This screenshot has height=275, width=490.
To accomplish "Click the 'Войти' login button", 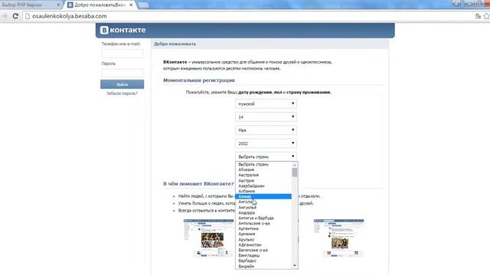I will coord(122,84).
